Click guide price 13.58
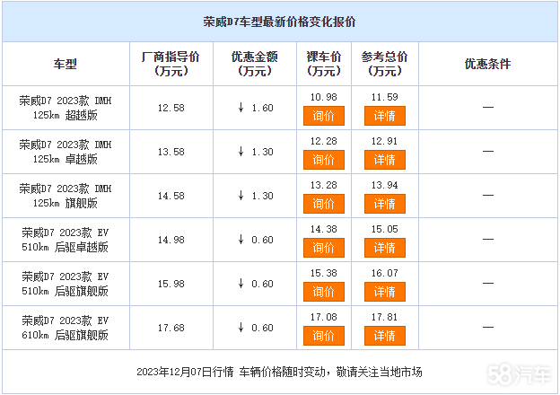Screen dimensions: 560x395 click(x=171, y=152)
